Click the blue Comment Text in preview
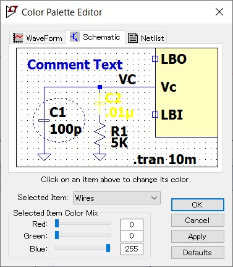 click(x=75, y=65)
